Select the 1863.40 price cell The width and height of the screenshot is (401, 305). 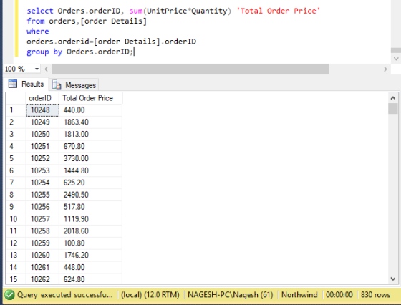90,122
